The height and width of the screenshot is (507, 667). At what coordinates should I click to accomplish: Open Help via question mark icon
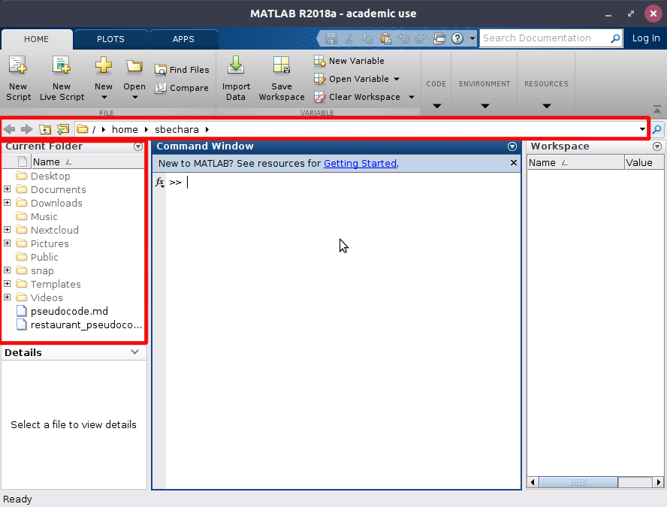tap(457, 39)
